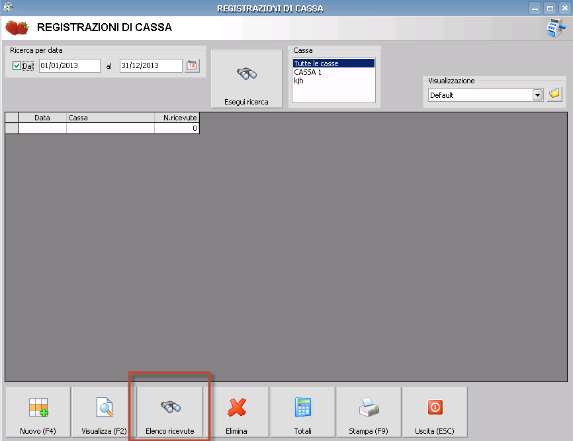Click the yellow folder icon beside Visualizzazione
Viewport: 573px width, 441px height.
tap(554, 94)
